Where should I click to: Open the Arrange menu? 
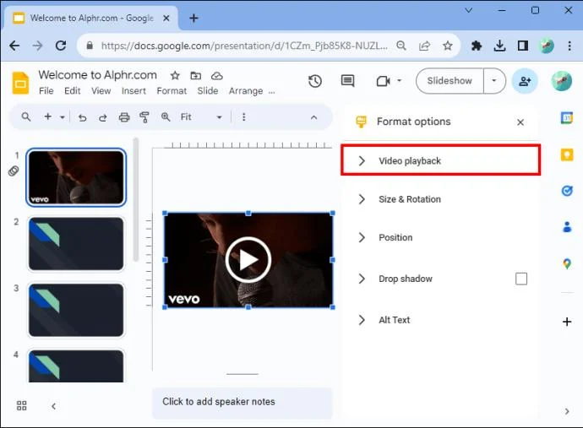[x=246, y=91]
